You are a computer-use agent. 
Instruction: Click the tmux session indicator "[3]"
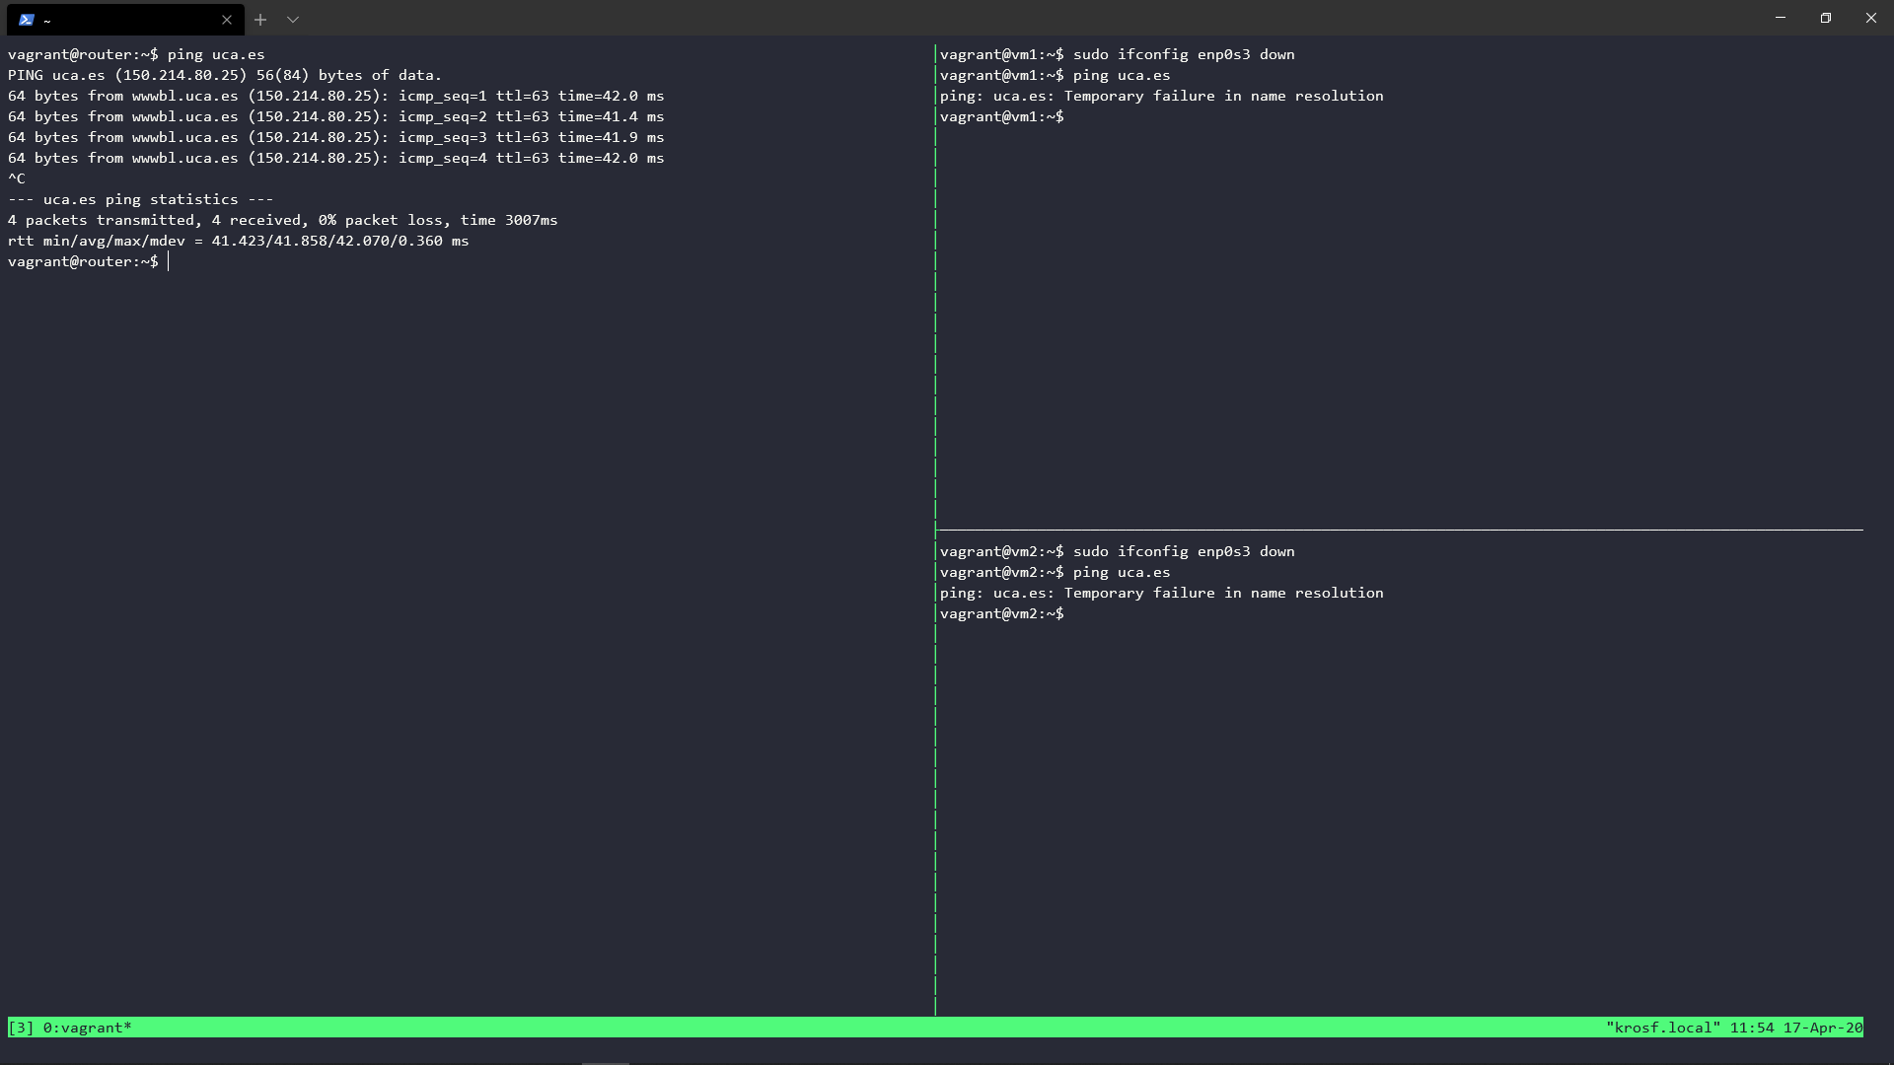(x=21, y=1028)
